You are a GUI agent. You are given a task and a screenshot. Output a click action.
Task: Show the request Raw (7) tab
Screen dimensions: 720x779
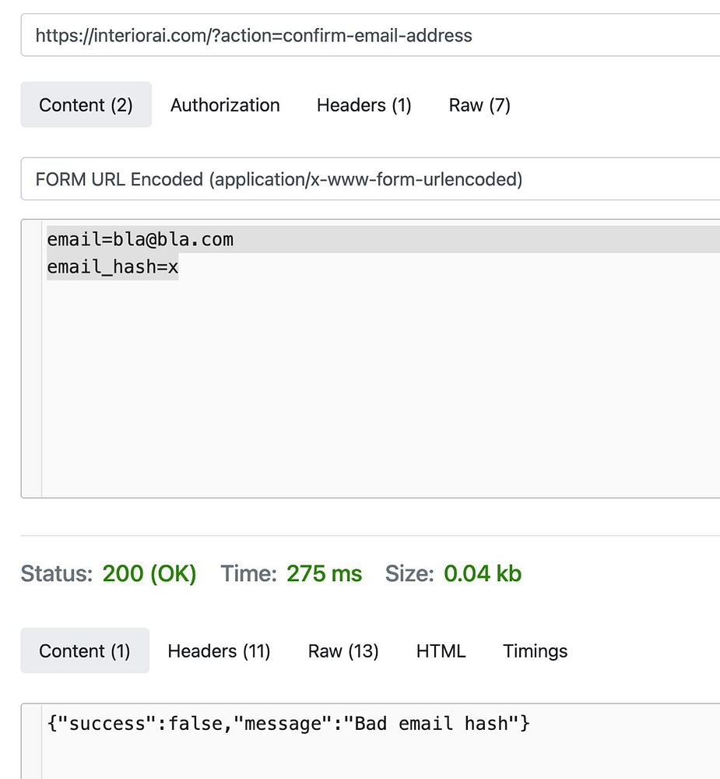click(x=479, y=105)
